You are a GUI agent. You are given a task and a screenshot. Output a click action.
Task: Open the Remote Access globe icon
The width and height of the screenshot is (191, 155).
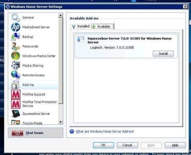pyautogui.click(x=15, y=75)
